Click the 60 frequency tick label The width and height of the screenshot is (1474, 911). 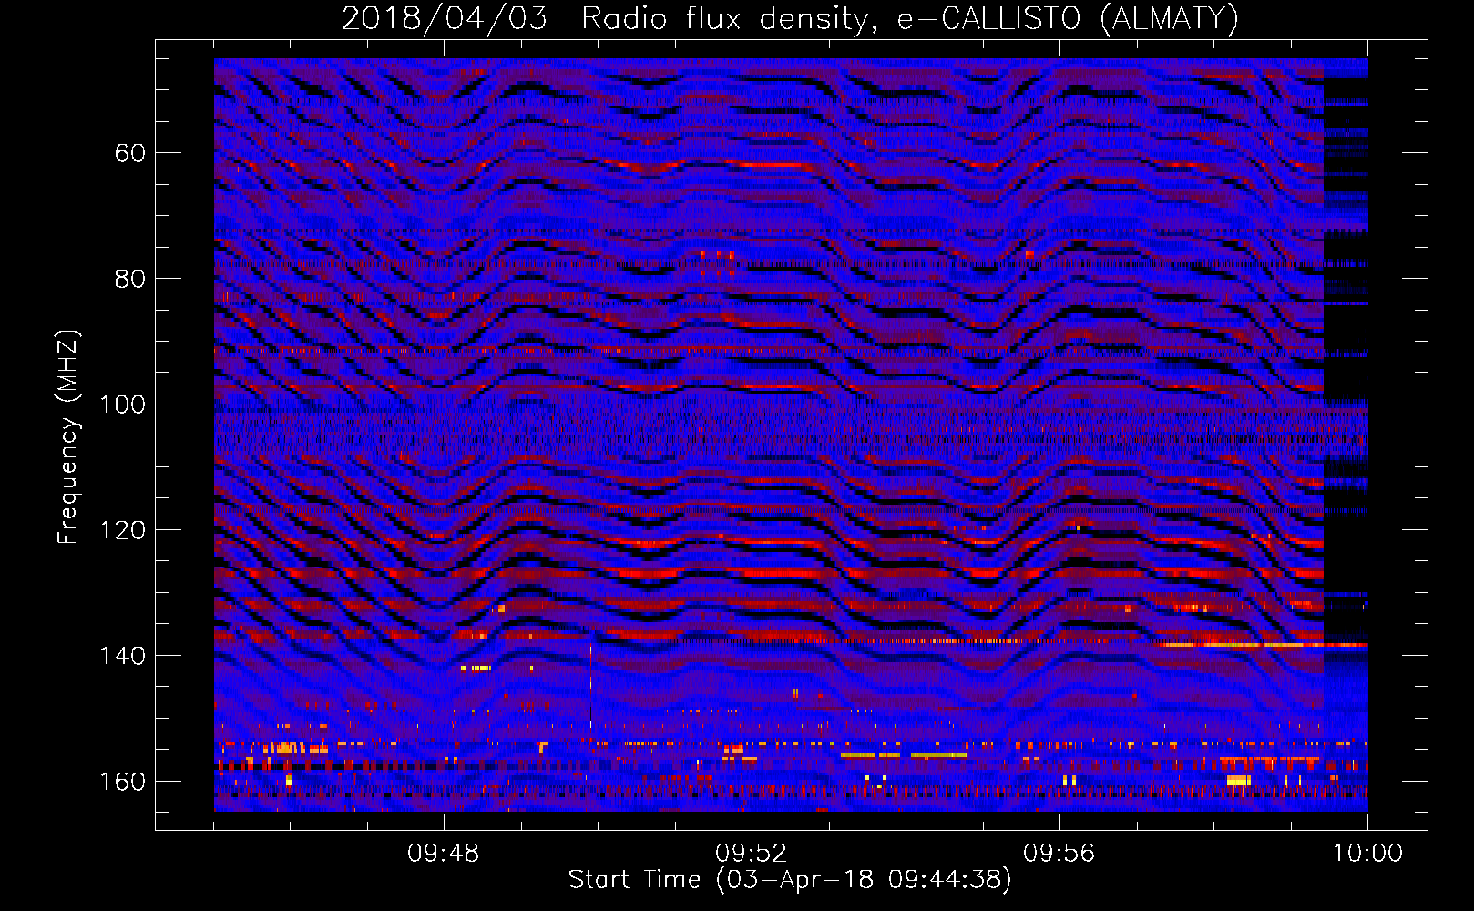click(130, 153)
